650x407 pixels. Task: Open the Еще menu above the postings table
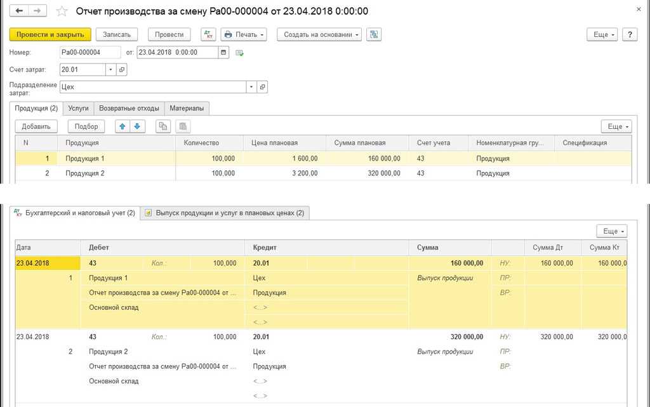point(612,231)
